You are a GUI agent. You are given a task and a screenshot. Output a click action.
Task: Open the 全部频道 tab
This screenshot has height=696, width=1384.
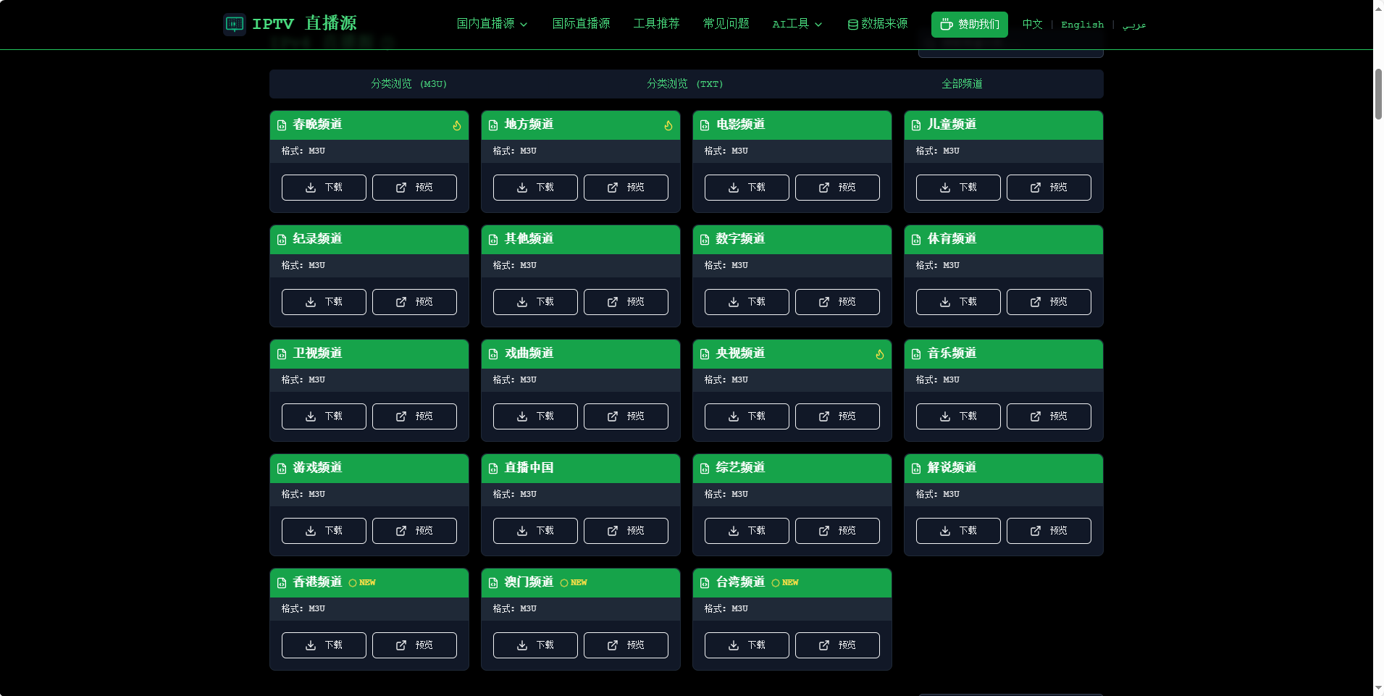pyautogui.click(x=962, y=84)
